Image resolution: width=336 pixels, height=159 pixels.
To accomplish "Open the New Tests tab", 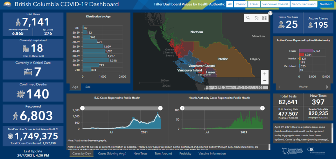I will [140, 154].
